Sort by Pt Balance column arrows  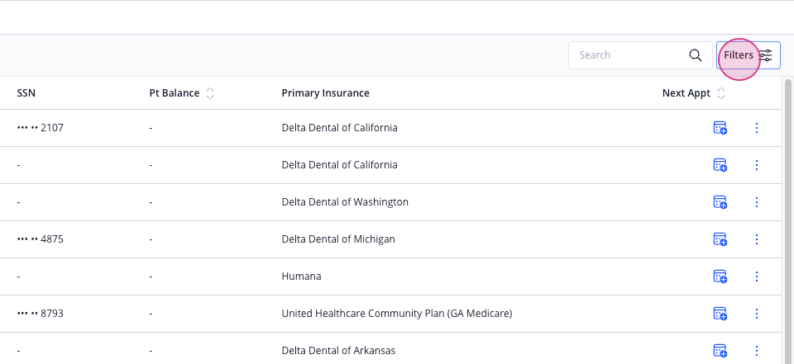(210, 93)
